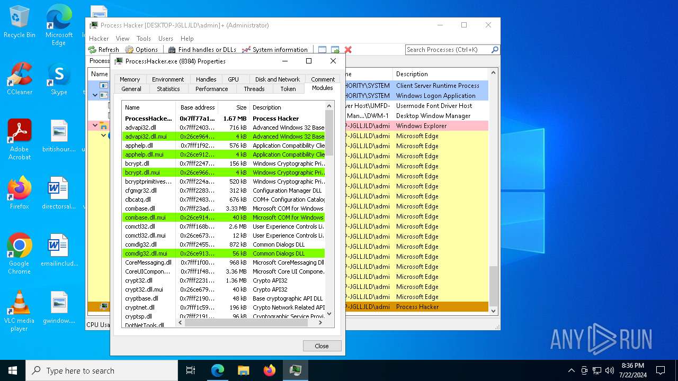Click the red X terminate icon in toolbar

348,50
